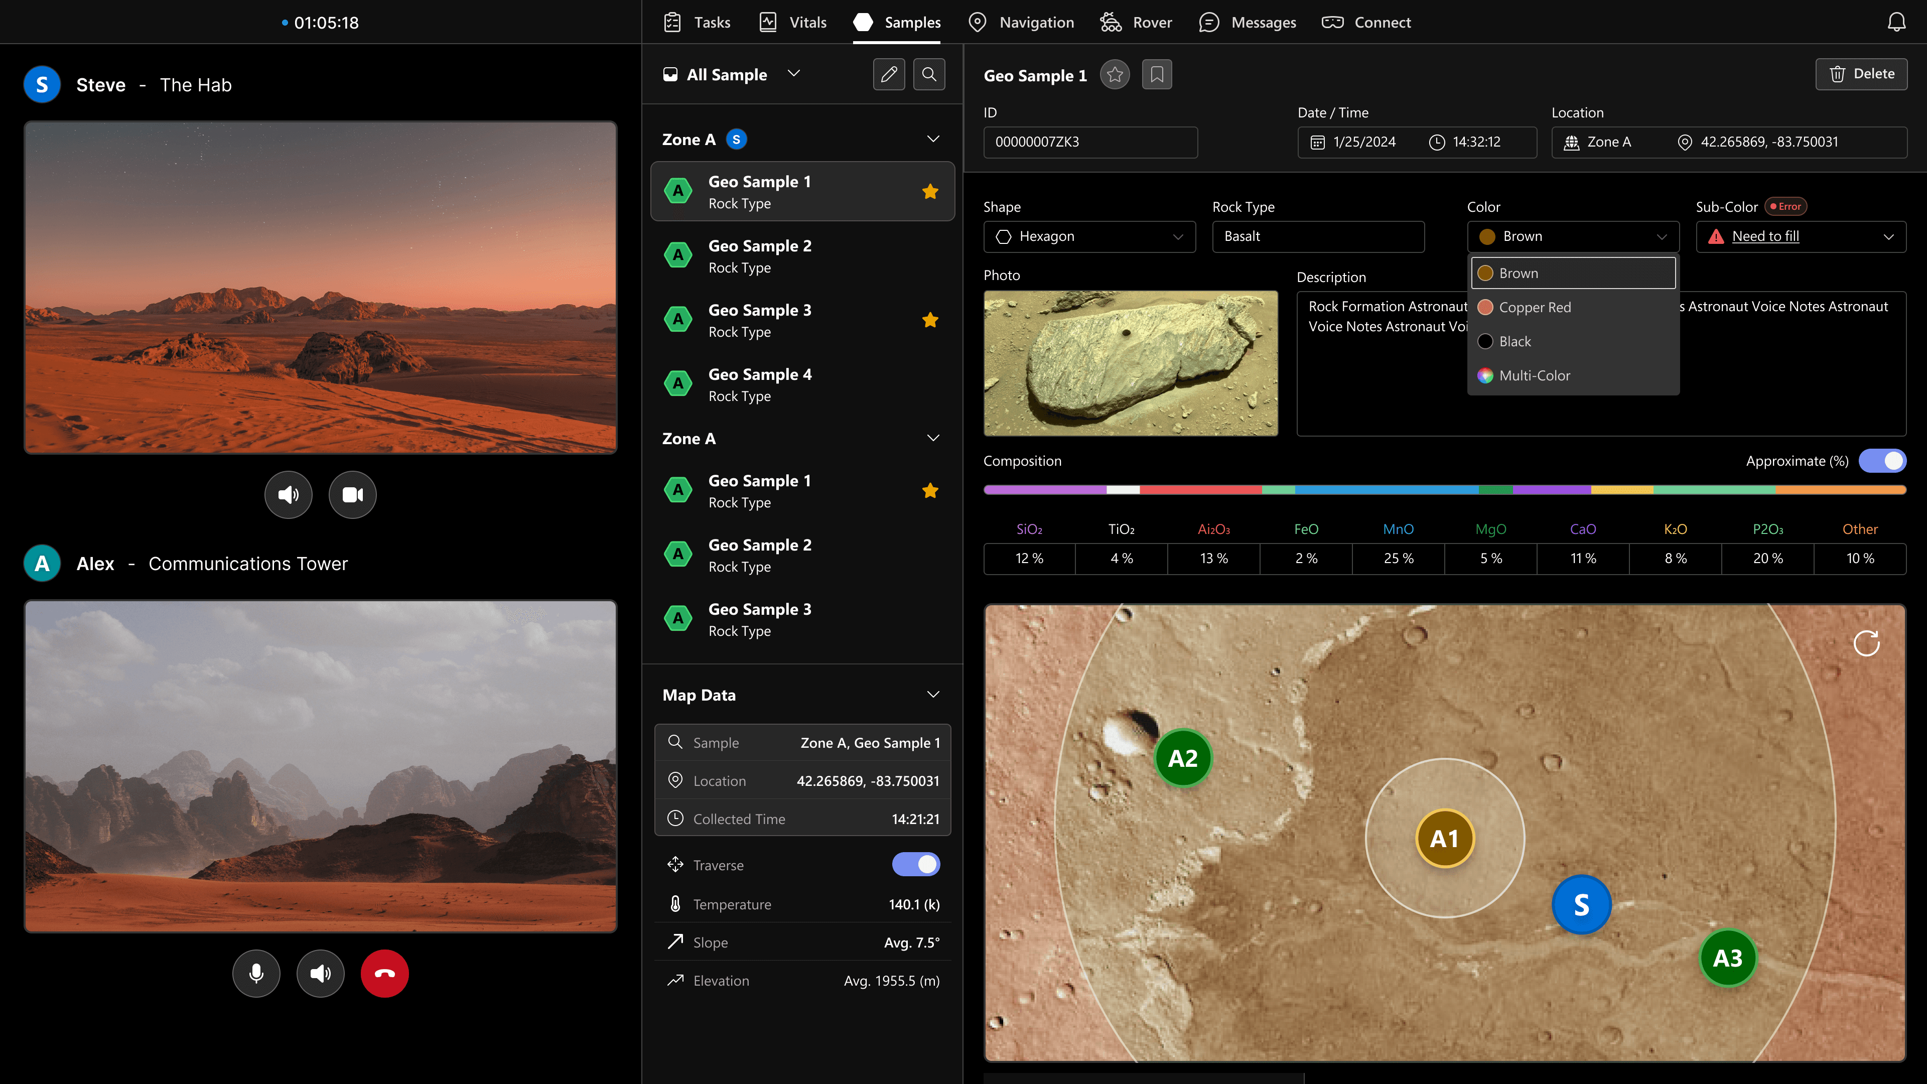Screen dimensions: 1927x1084
Task: Reset the map with refresh icon
Action: click(x=1866, y=643)
